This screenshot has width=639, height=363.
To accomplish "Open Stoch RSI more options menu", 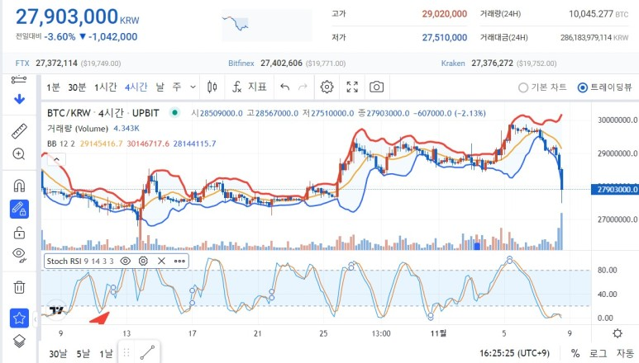I will coord(179,261).
